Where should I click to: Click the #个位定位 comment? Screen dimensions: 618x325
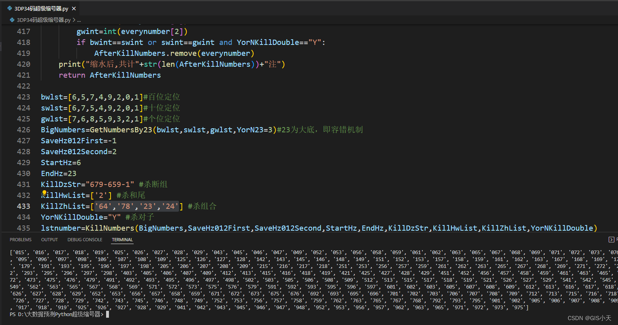(162, 119)
